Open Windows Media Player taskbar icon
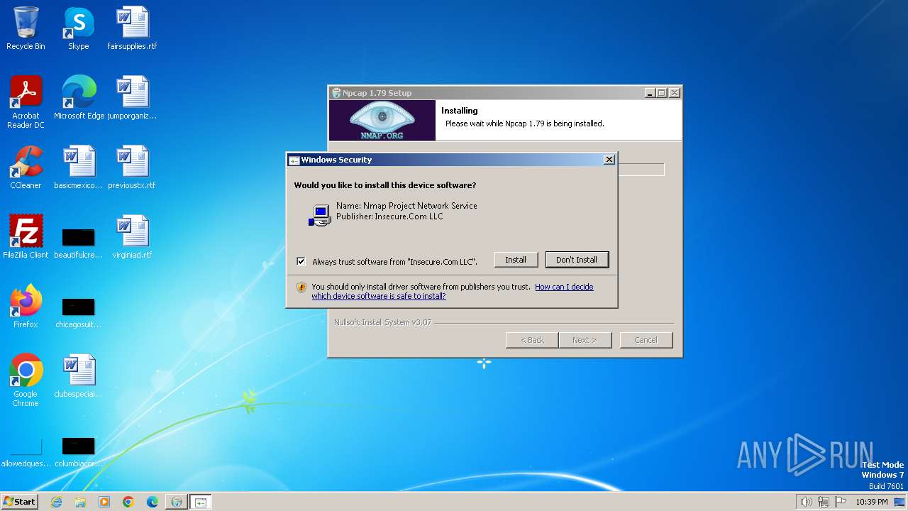The width and height of the screenshot is (908, 511). coord(104,502)
